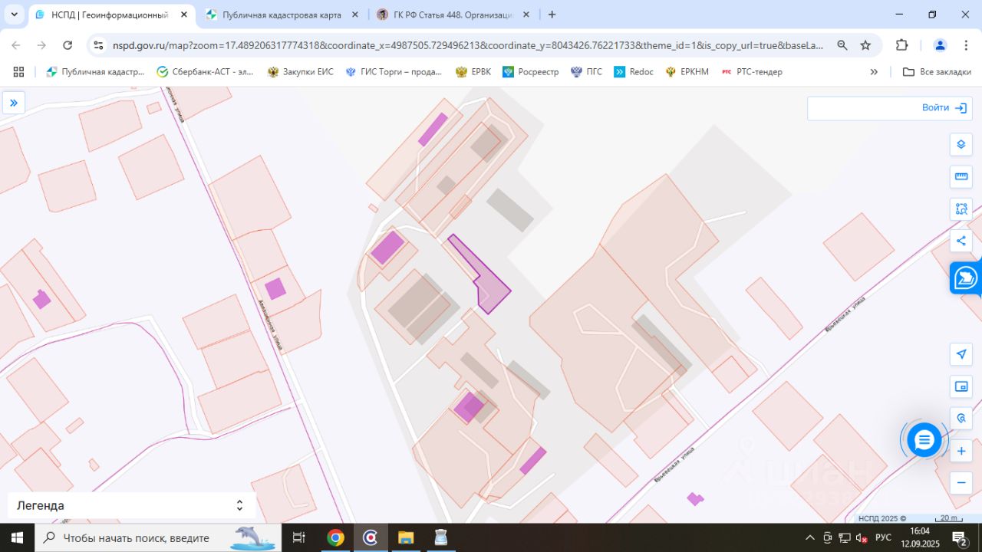Open the Chrome three-dot menu

(x=967, y=45)
